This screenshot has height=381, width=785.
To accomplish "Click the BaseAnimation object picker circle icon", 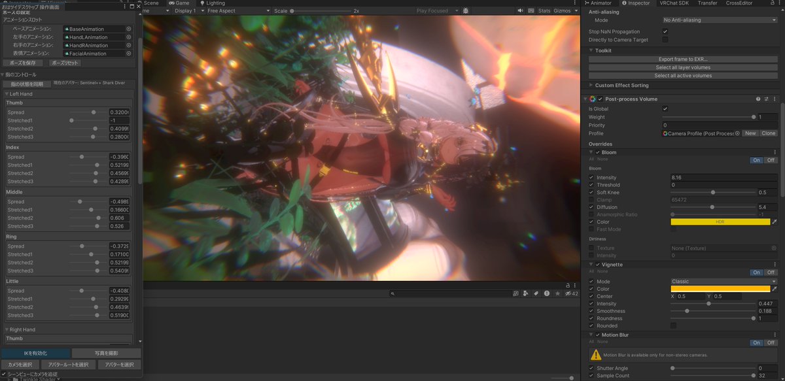I will point(129,29).
